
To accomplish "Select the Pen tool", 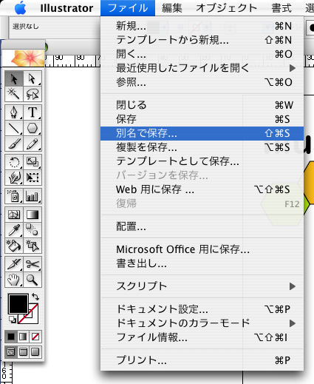I will point(14,112).
